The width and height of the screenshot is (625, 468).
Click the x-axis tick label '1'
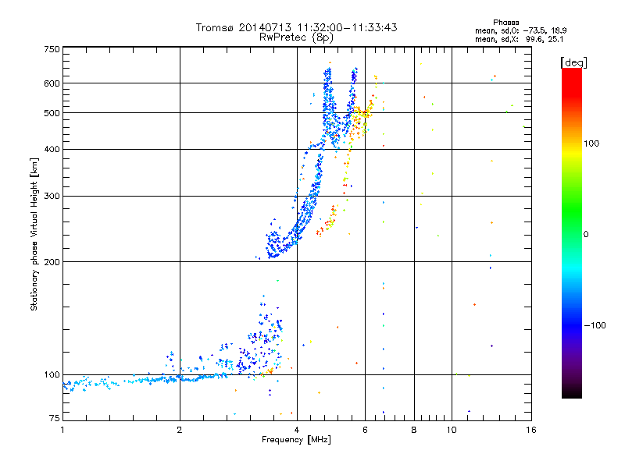[62, 430]
